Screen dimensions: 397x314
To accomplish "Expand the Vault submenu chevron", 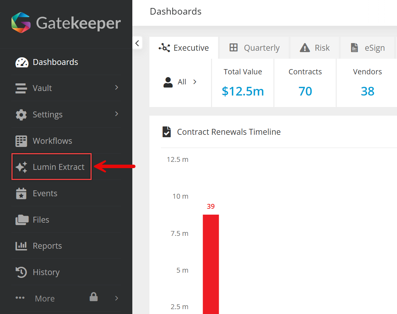I will click(117, 88).
